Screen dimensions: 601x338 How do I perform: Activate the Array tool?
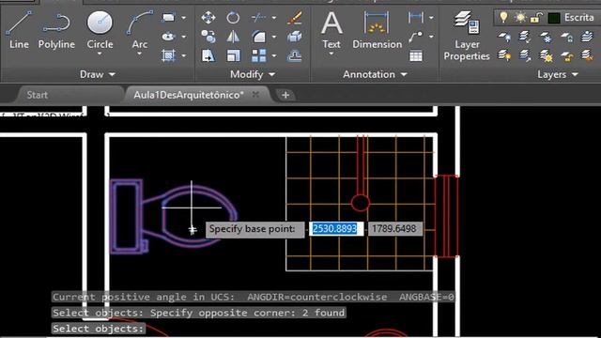(259, 56)
